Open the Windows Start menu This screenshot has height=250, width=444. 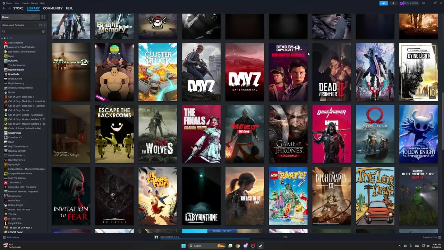(183, 246)
